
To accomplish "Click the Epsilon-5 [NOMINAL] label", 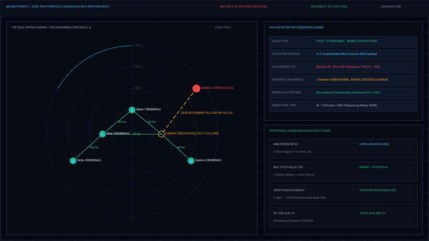I will click(x=208, y=160).
